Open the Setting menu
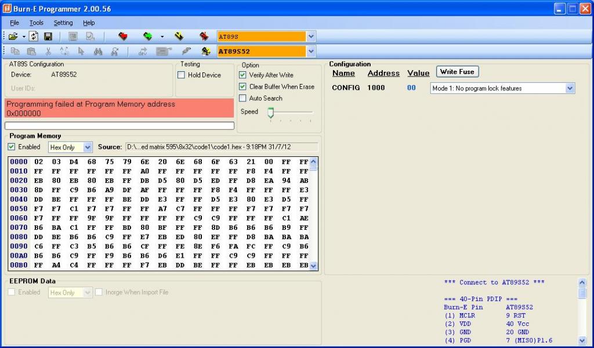 [63, 23]
